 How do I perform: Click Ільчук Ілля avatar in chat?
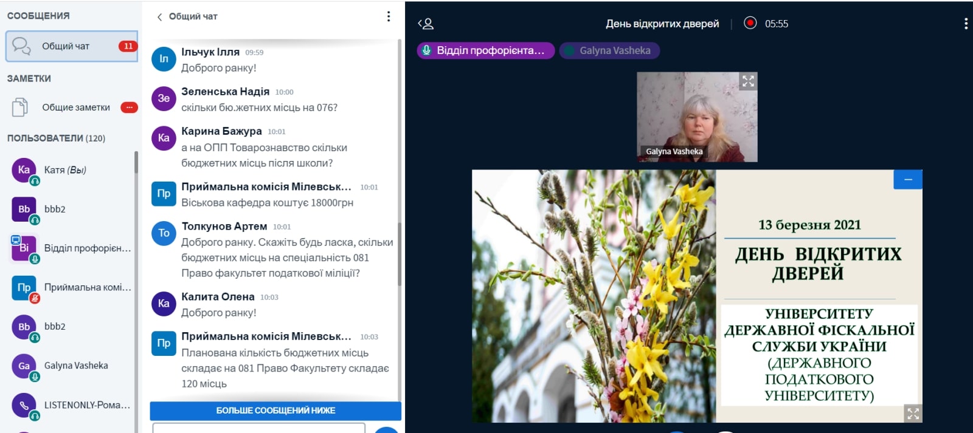coord(164,59)
